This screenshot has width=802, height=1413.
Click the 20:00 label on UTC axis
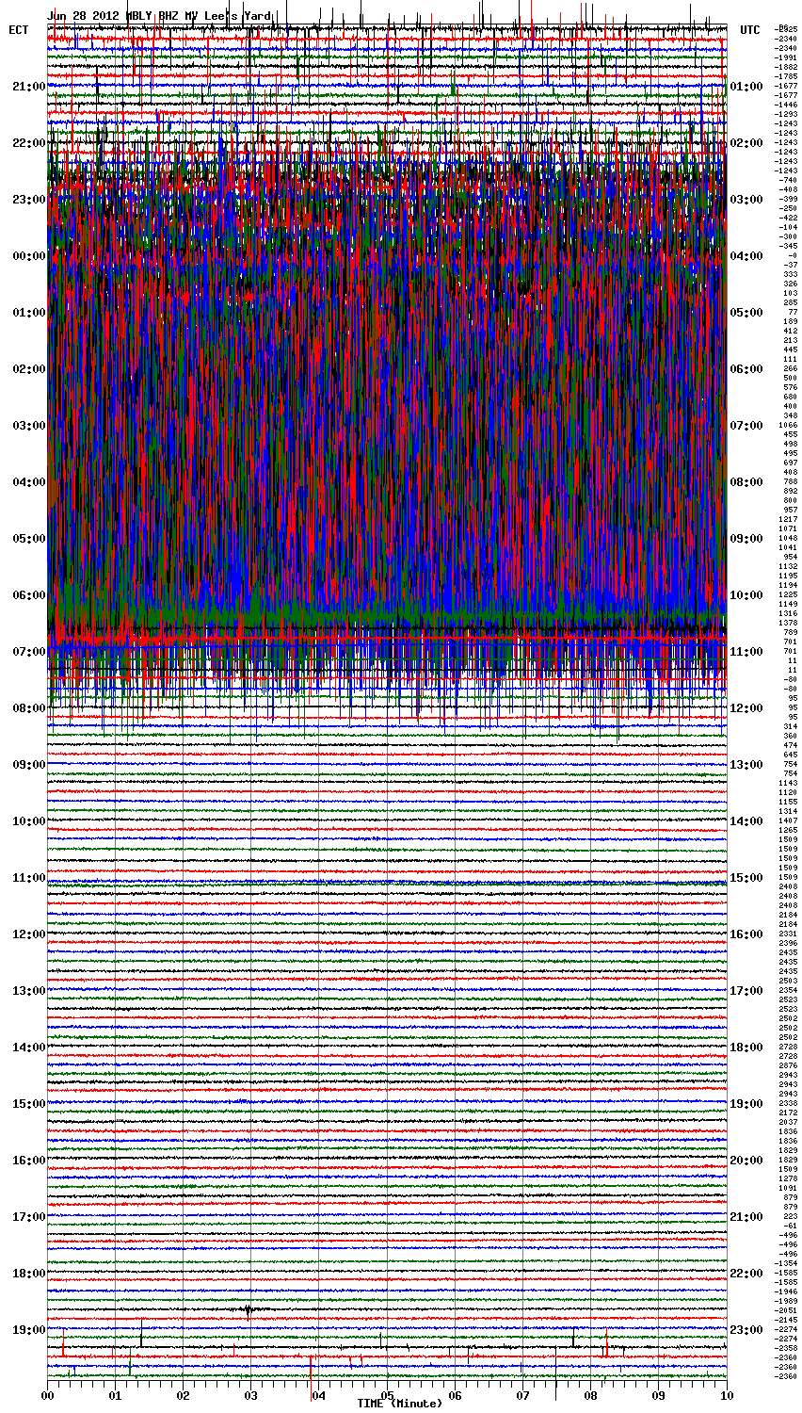[x=746, y=1161]
